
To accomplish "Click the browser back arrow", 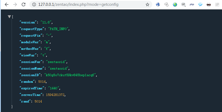I will point(6,4).
